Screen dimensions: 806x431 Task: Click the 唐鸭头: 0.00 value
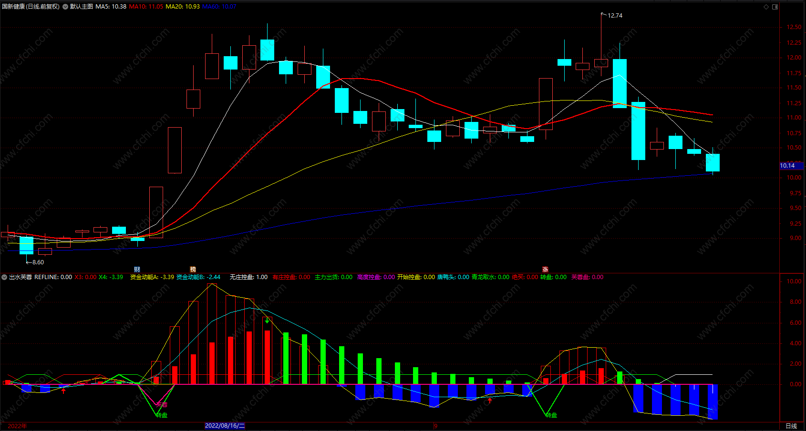tap(454, 277)
